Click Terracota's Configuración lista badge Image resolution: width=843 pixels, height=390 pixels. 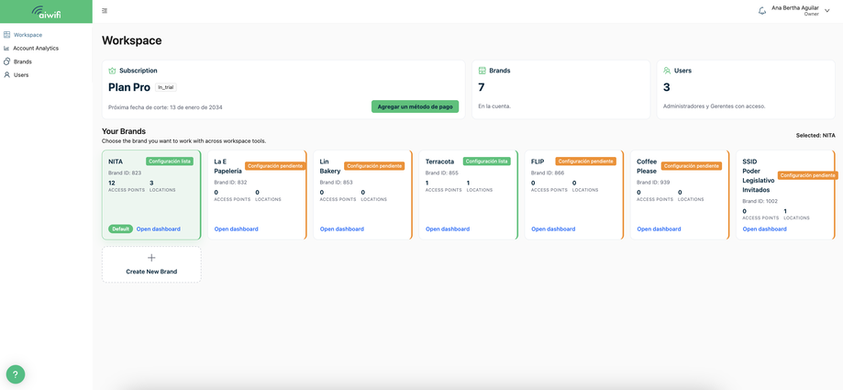[x=486, y=161]
